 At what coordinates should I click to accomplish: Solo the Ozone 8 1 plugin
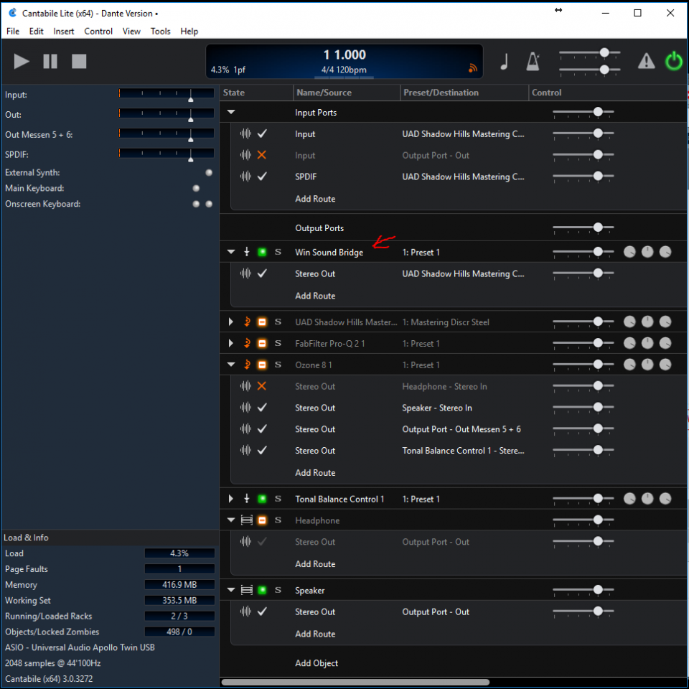coord(278,365)
